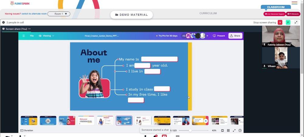Click the Present button
304x137 pixels.
219,36
